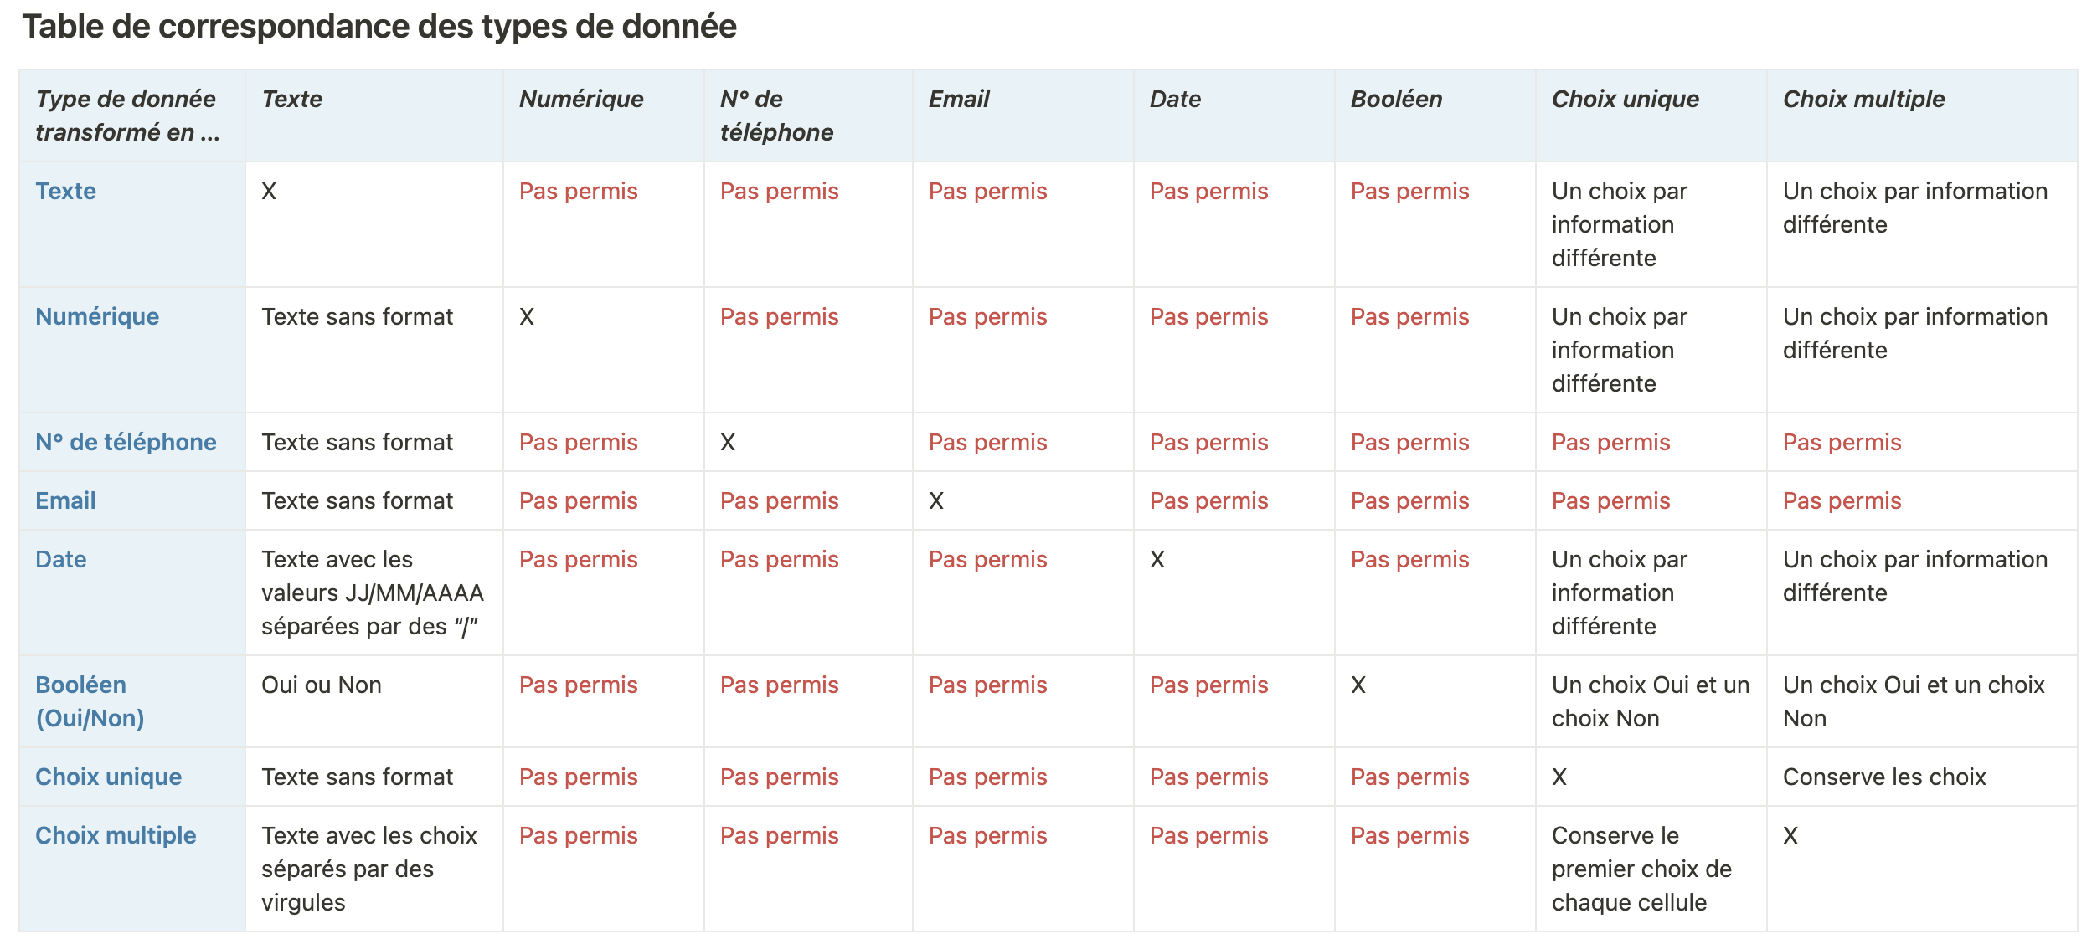Click the 'Choix unique' row header

point(109,777)
